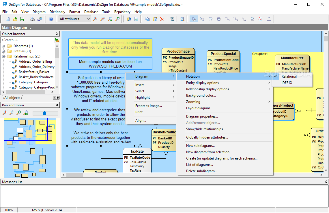
Task: Click the Pan and zoom overview thumbnail
Action: (x=30, y=147)
